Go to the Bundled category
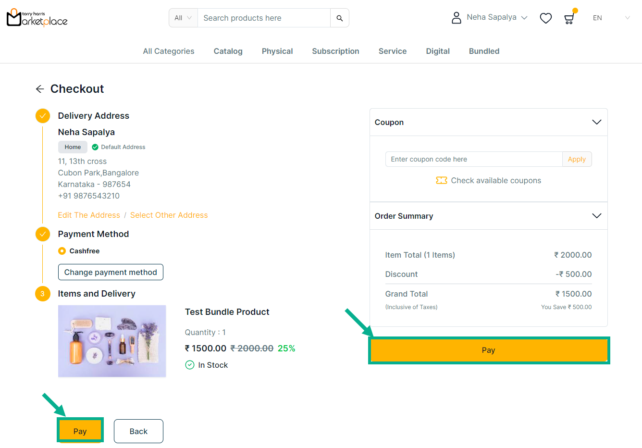642x448 pixels. pos(484,51)
